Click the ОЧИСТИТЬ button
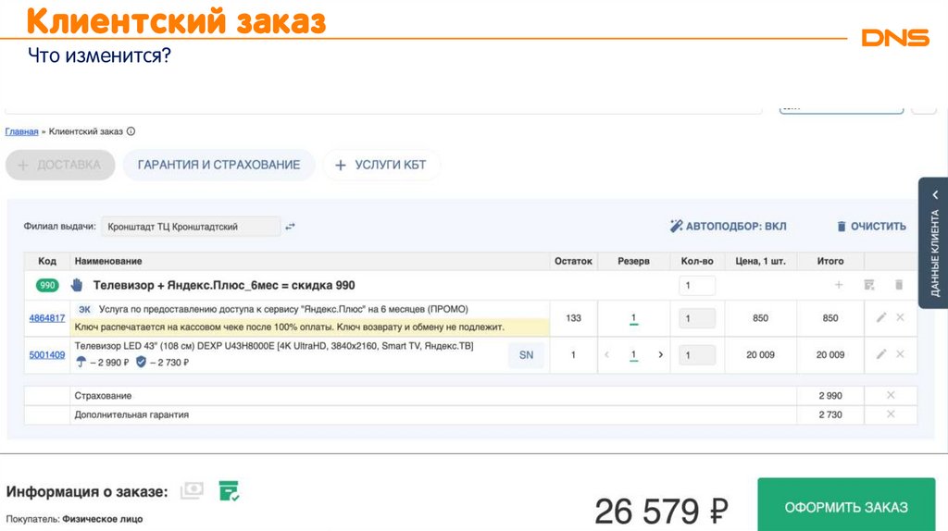 click(871, 226)
